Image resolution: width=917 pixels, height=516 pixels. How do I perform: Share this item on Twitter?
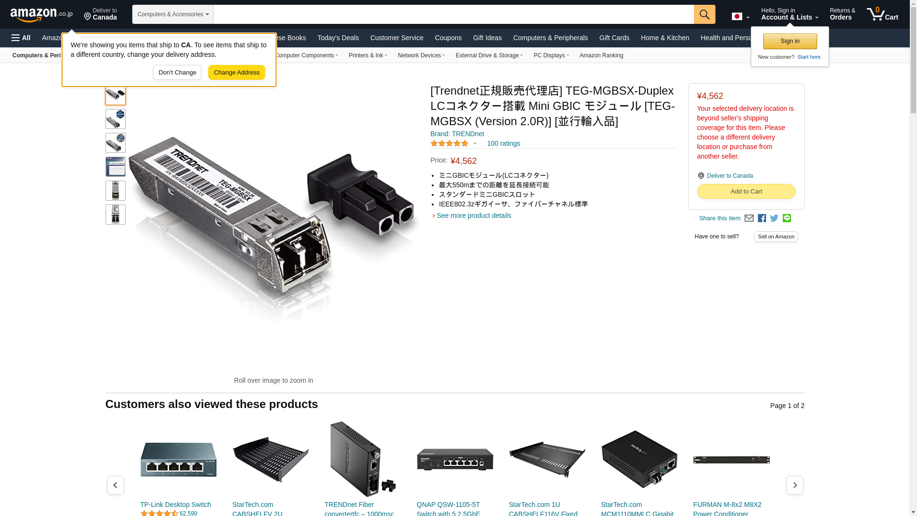coord(774,218)
